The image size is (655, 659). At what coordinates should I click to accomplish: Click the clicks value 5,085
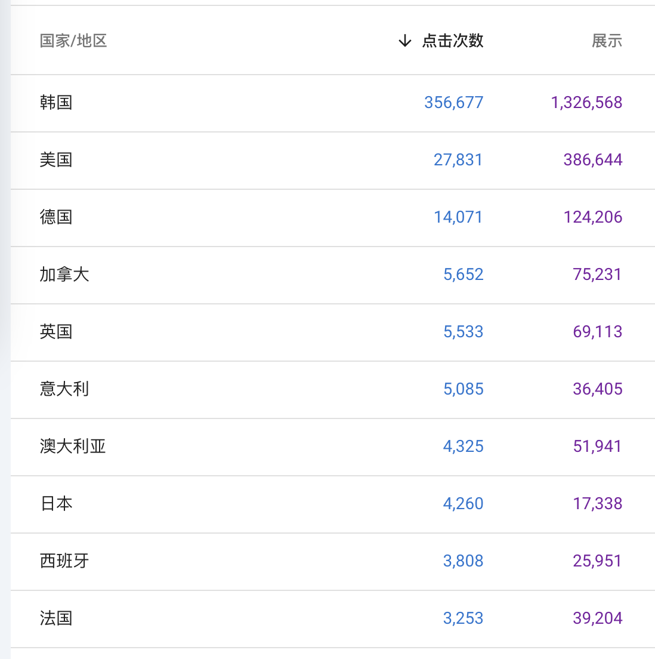[x=464, y=389]
